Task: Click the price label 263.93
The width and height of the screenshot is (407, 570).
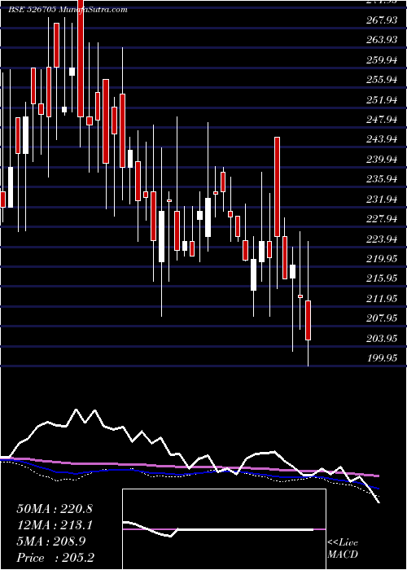Action: [382, 40]
